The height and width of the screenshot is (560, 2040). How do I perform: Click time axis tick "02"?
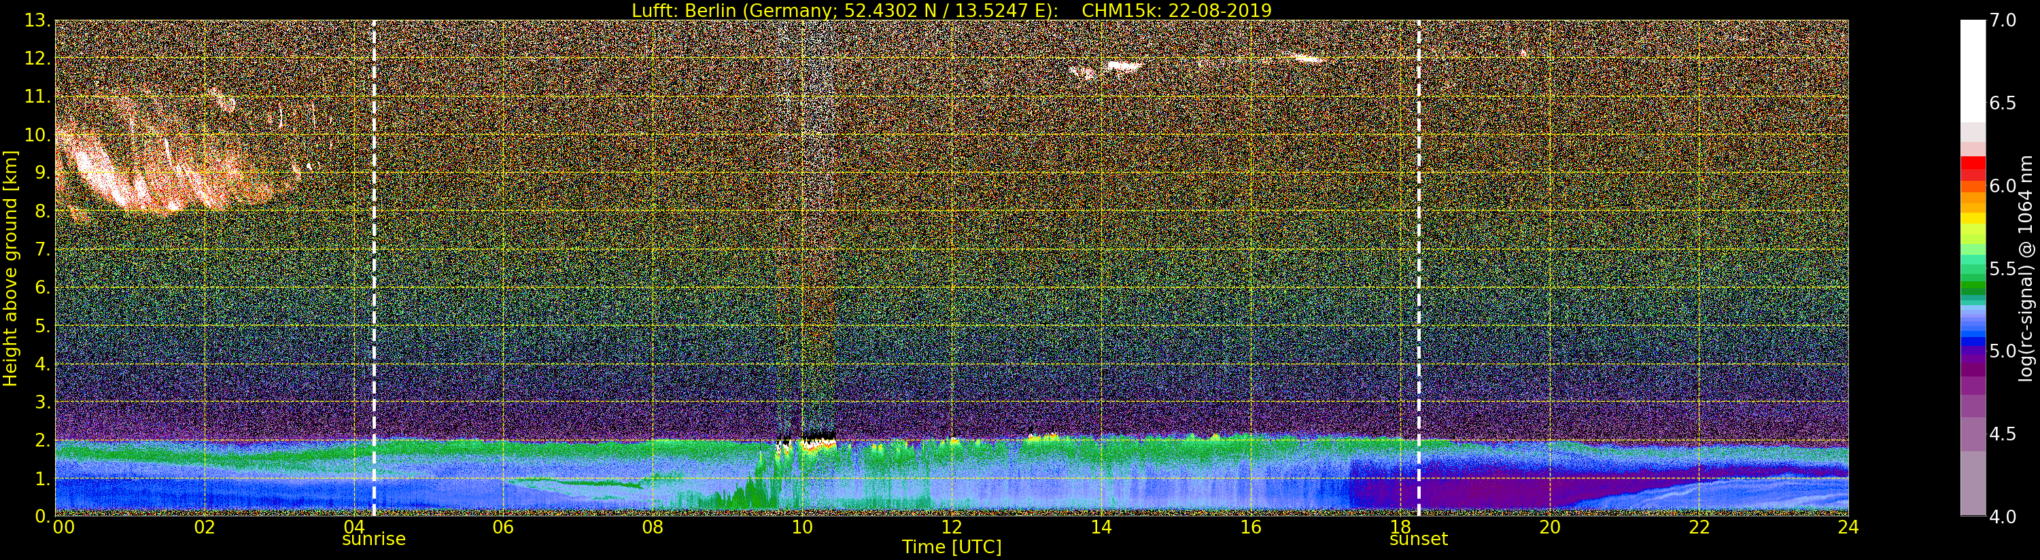205,527
